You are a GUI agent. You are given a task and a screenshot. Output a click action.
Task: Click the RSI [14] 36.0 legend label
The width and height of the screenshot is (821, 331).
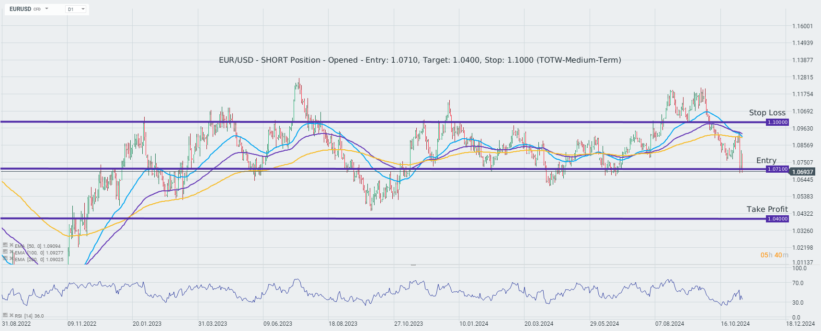pos(29,316)
